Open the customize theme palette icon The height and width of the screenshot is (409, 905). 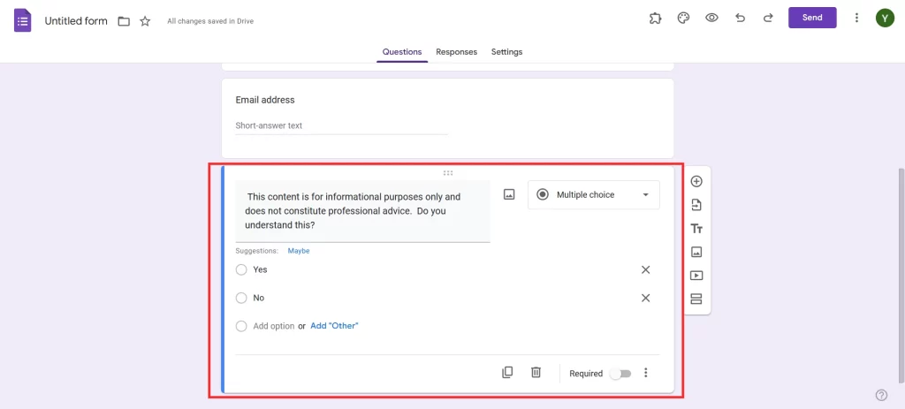[x=682, y=18]
